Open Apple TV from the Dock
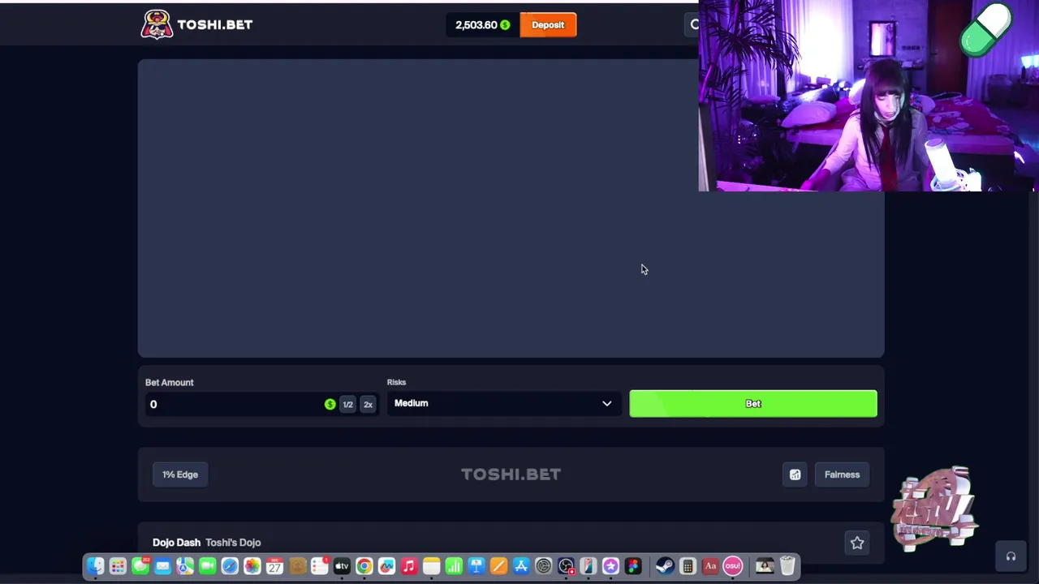 tap(342, 565)
